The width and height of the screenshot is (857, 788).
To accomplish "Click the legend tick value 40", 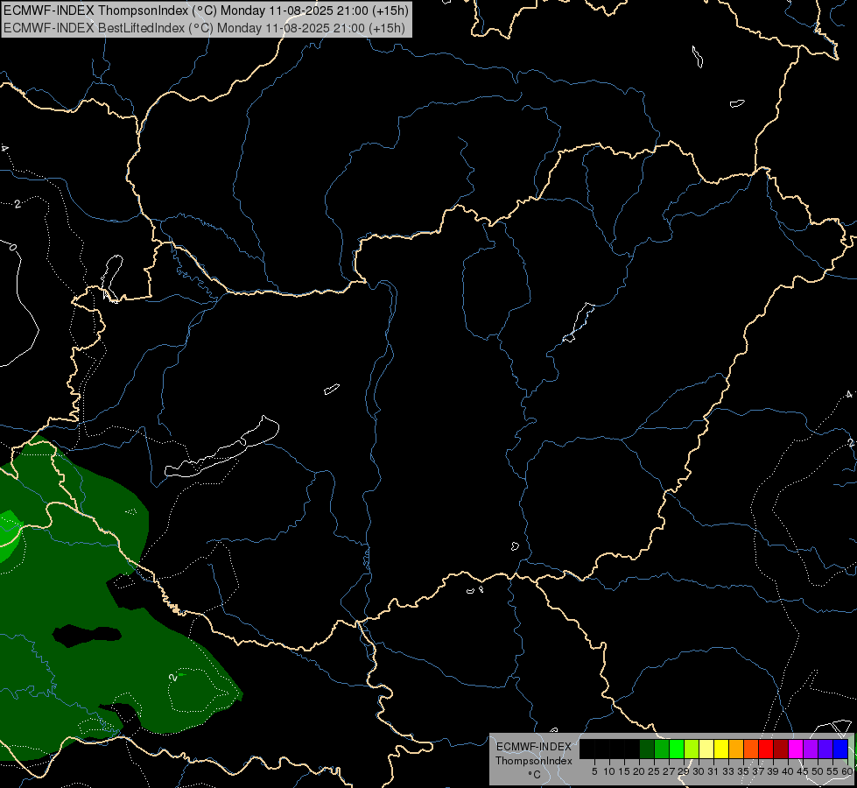I will click(x=788, y=771).
